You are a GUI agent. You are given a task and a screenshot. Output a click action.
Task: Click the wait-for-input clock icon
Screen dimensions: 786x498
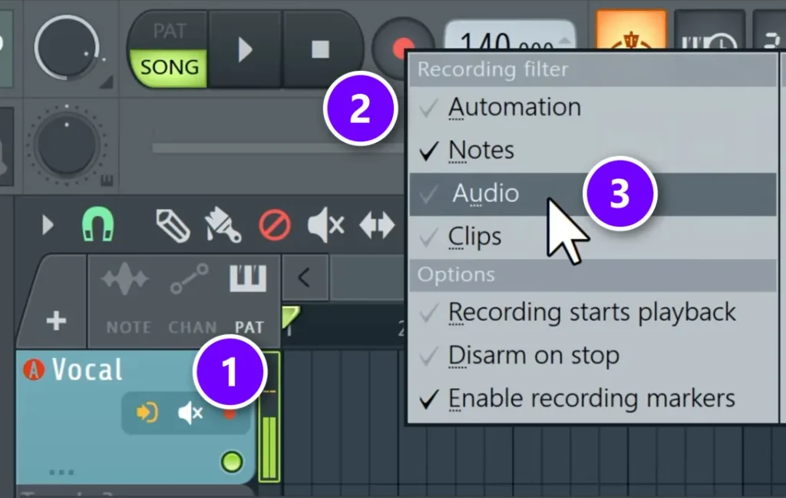tap(708, 31)
